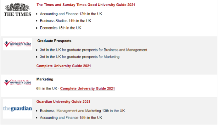The image size is (218, 125).
Task: Click the Complete University Guide logo beside Graduate Prospects
Action: coord(17,44)
